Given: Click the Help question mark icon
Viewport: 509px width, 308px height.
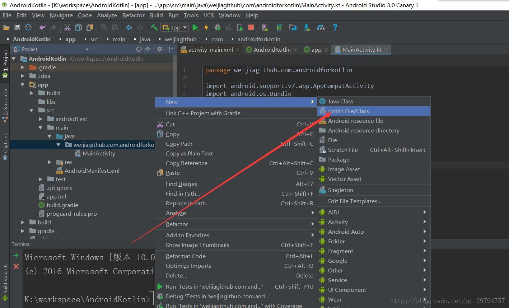Looking at the screenshot, I should (335, 27).
